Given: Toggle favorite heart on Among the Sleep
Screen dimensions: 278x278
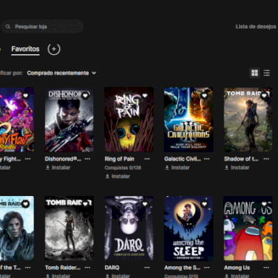Looking at the screenshot, I should [204, 204].
